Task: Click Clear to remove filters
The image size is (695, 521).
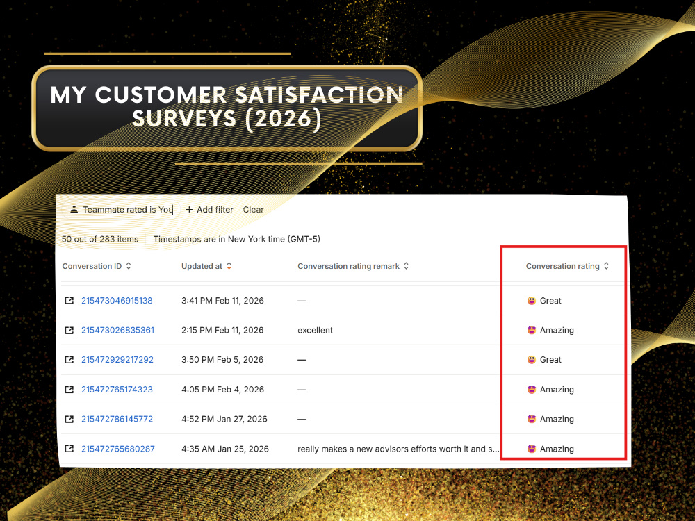Action: tap(253, 210)
